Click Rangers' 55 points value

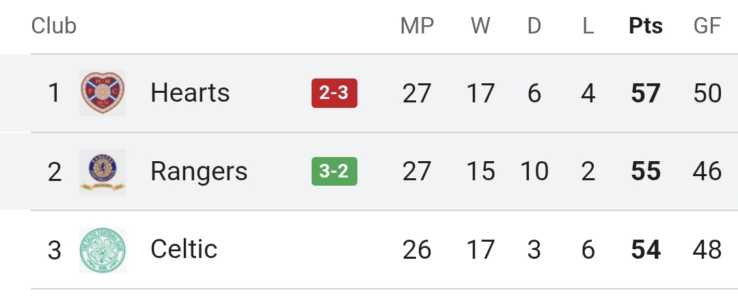(x=646, y=171)
